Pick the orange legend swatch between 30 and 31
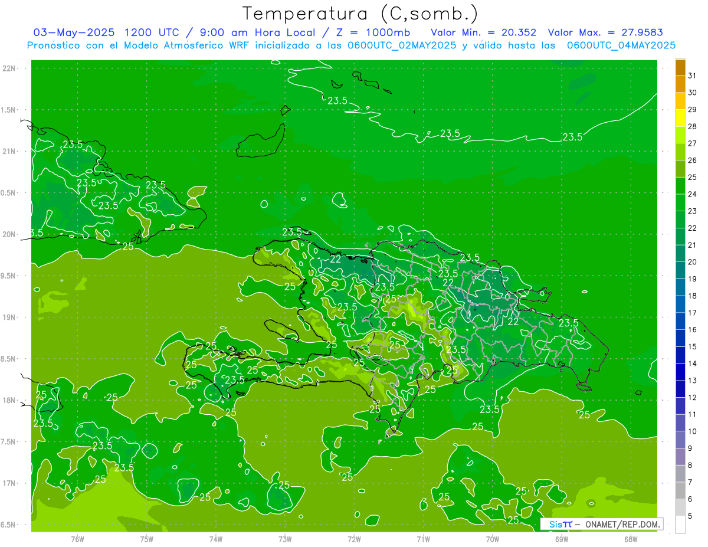Screen dimensions: 708x547 tap(680, 84)
